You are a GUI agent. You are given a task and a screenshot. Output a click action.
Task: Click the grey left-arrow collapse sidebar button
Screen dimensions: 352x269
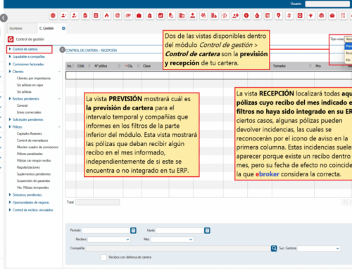click(x=4, y=18)
